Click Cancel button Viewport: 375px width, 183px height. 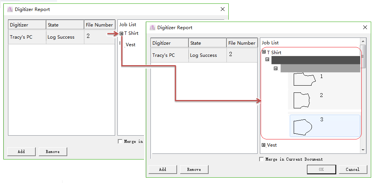point(353,169)
